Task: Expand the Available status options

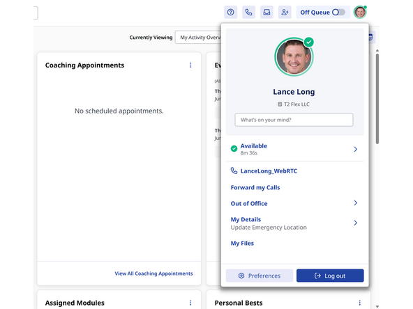Action: point(355,149)
